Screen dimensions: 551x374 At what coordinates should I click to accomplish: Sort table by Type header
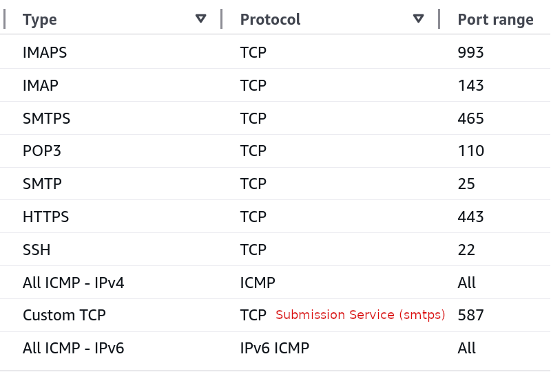[40, 19]
